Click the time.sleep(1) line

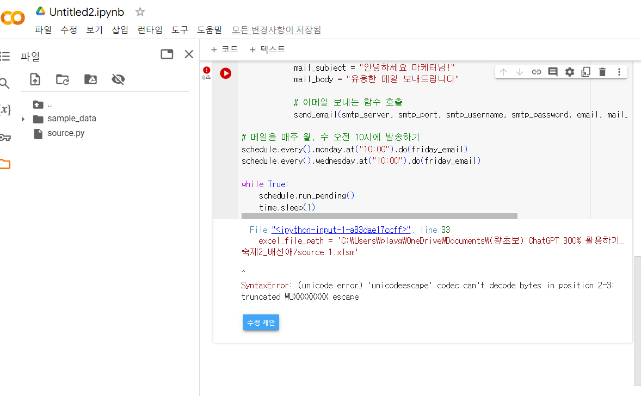[x=287, y=208]
